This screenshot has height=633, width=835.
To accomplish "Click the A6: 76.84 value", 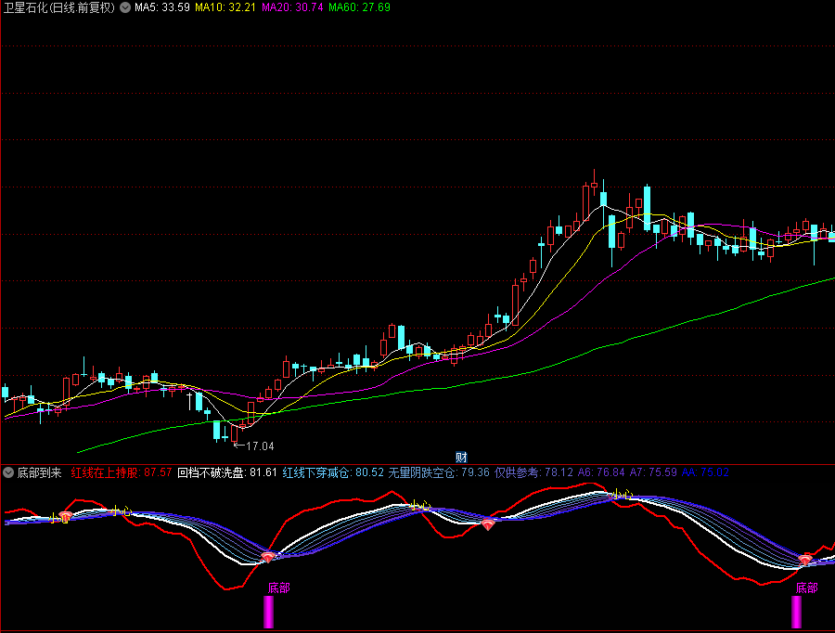I will coord(601,472).
